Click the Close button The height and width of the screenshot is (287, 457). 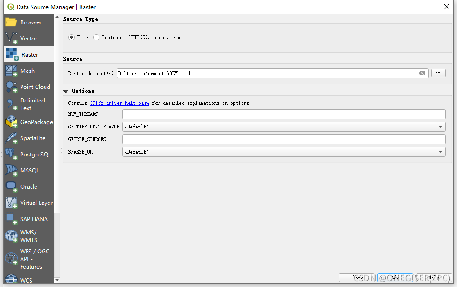(x=357, y=278)
